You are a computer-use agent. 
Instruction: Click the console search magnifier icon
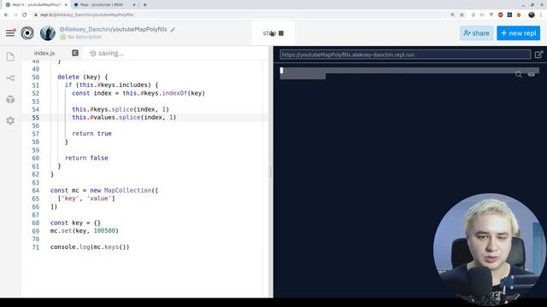tap(519, 74)
